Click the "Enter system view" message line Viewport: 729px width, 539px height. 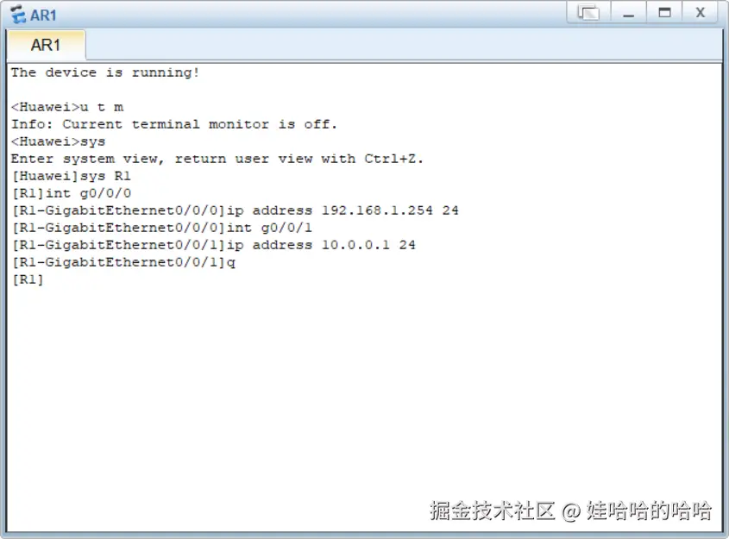coord(217,159)
